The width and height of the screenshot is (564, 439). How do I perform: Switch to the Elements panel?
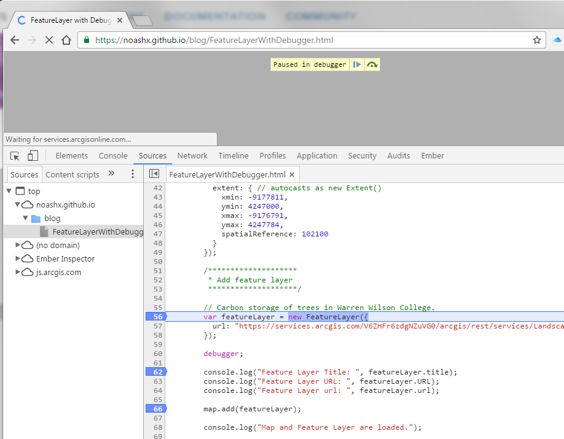(x=72, y=156)
